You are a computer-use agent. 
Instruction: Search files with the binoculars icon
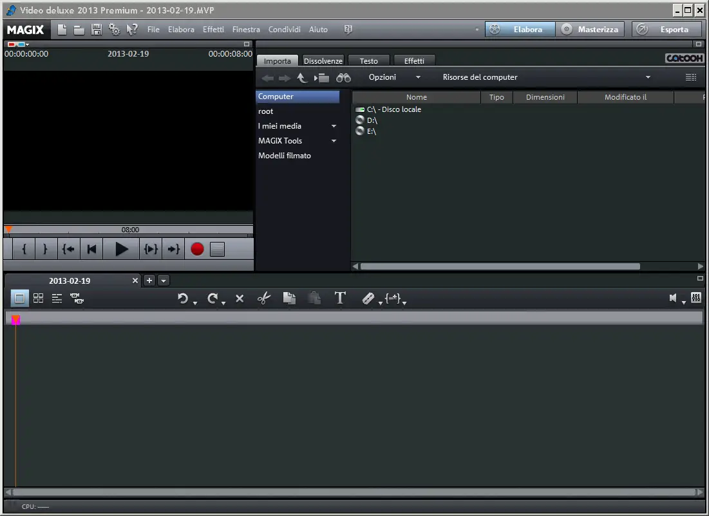click(x=343, y=78)
